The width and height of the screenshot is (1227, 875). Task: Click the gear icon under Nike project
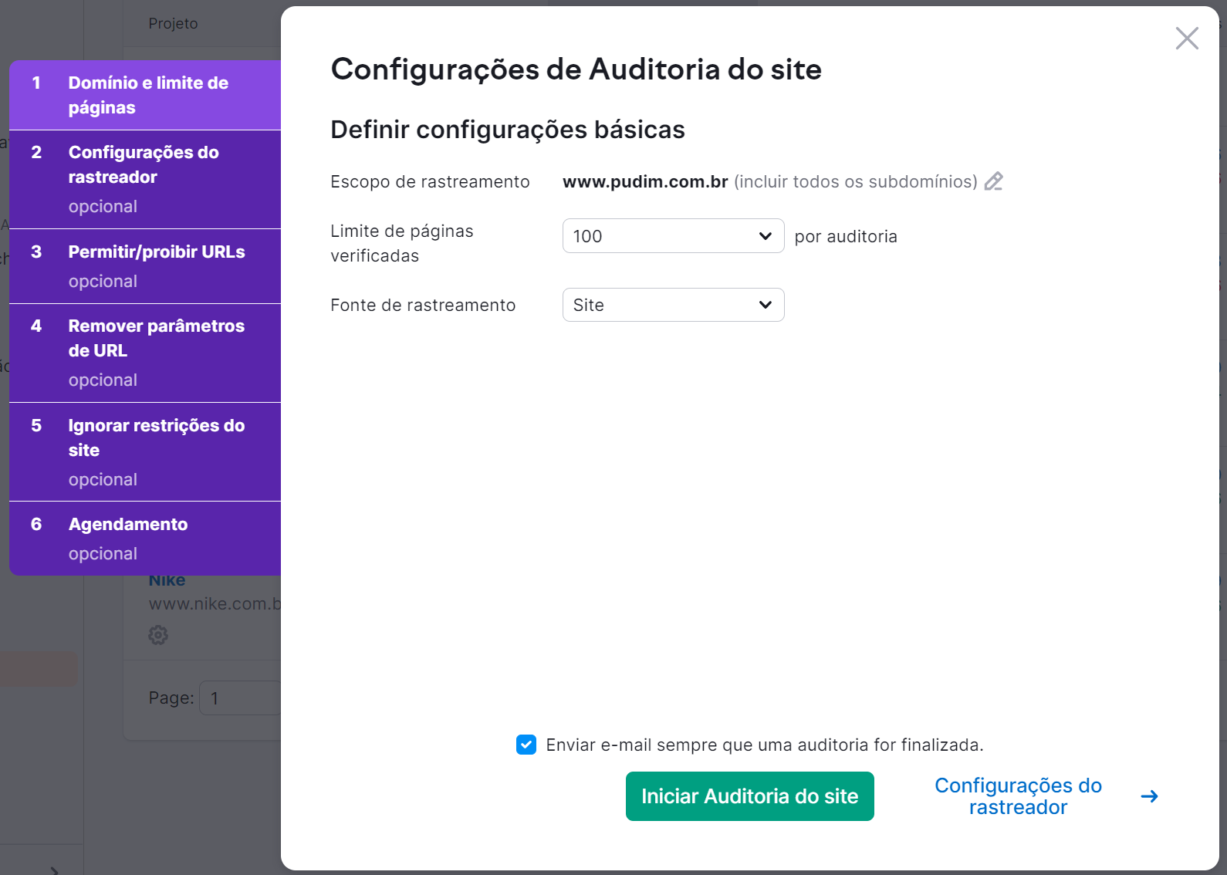[158, 635]
